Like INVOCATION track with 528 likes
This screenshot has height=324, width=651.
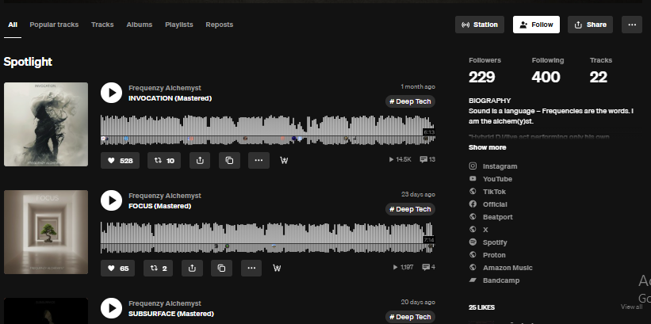(x=120, y=160)
